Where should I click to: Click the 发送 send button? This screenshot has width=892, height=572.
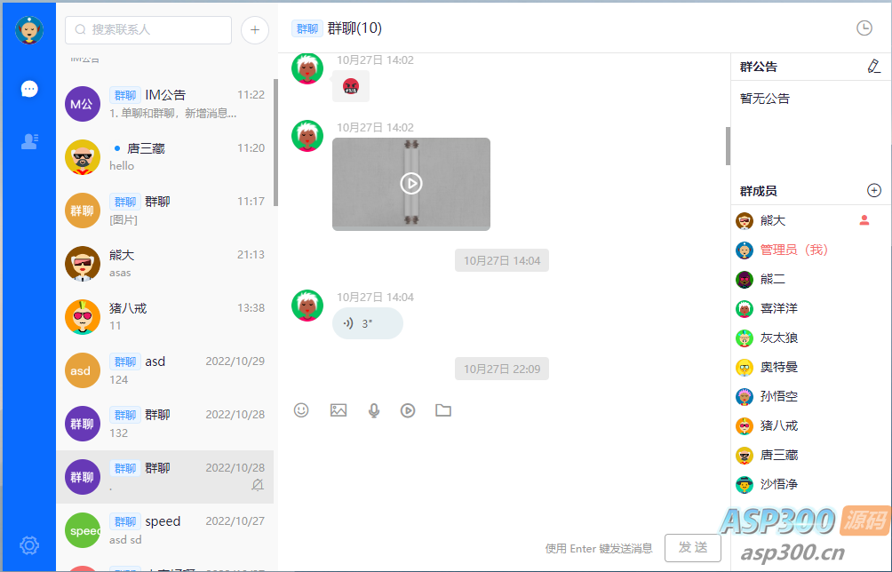pyautogui.click(x=693, y=547)
